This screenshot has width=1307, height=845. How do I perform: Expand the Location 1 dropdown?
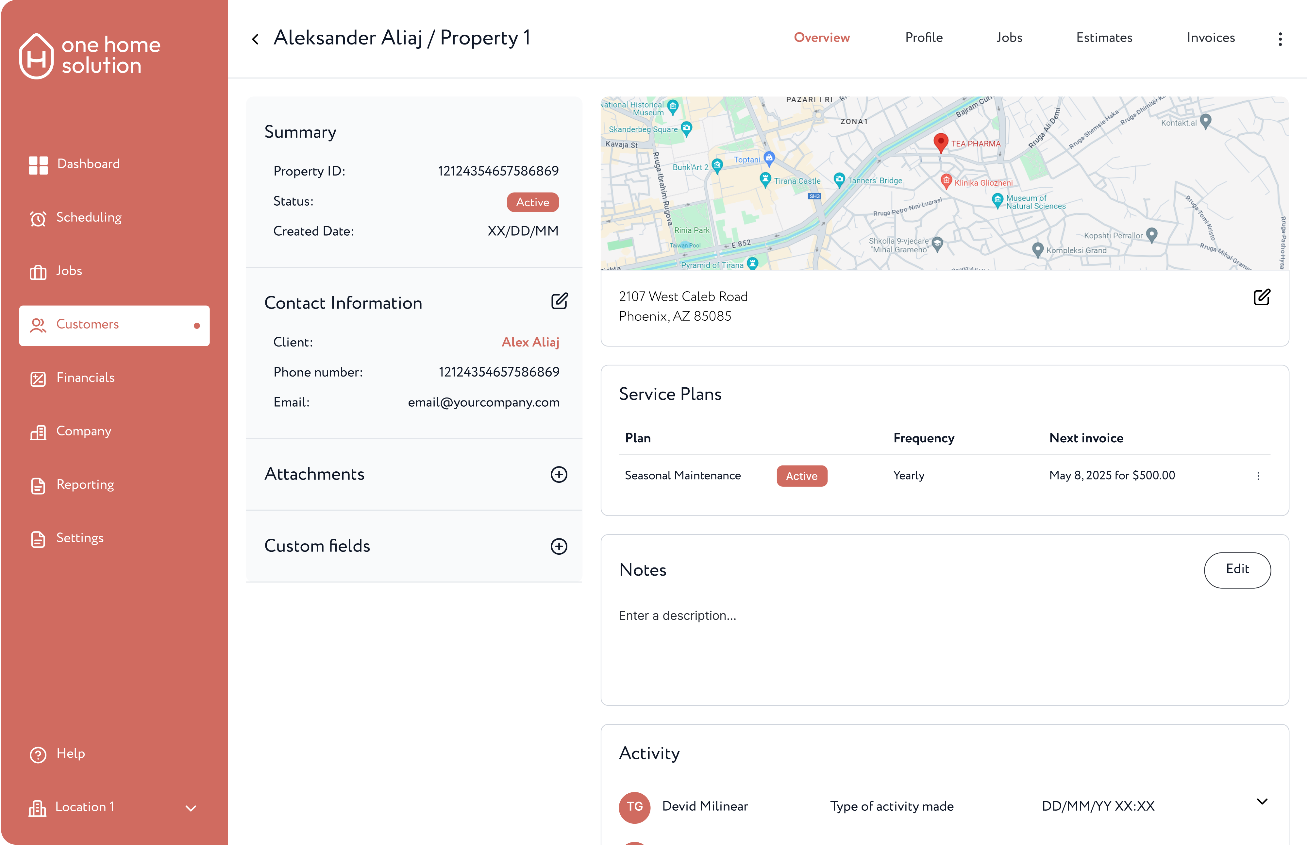click(x=190, y=808)
